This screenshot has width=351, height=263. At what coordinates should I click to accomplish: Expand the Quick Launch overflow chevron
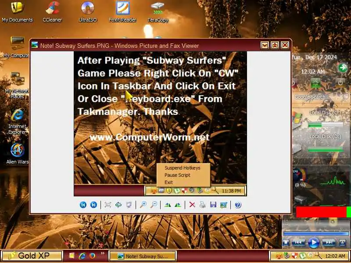coord(103,253)
